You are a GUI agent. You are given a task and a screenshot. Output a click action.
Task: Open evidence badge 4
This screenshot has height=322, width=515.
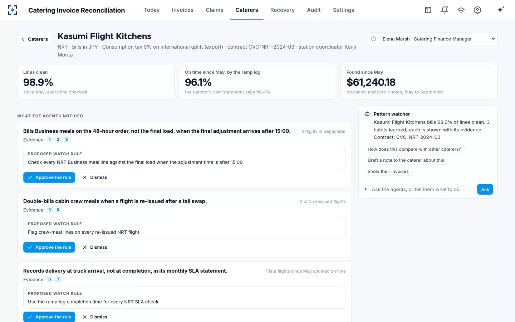[50, 210]
